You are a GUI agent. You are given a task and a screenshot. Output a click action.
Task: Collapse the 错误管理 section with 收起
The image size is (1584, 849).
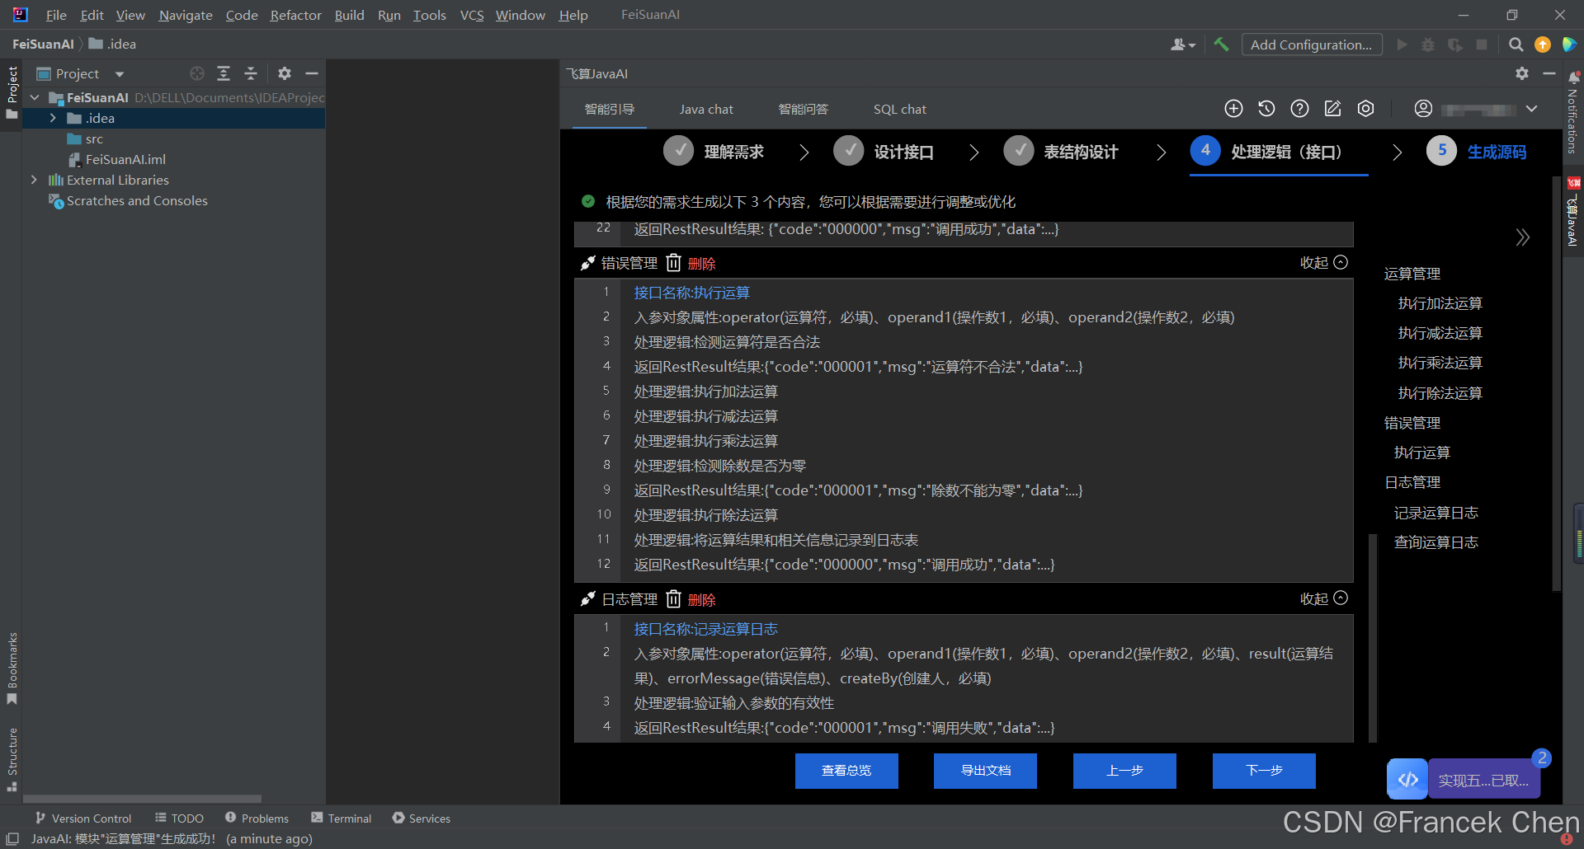tap(1315, 262)
